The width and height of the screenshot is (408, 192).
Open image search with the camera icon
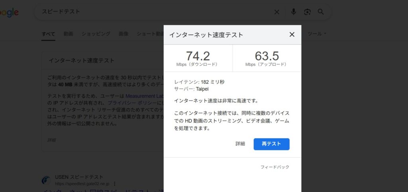[x=307, y=12]
